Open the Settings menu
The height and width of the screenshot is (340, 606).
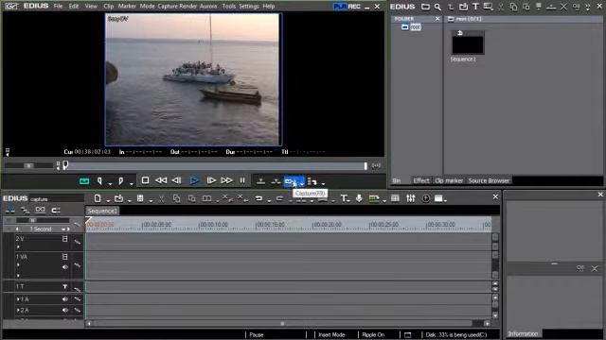tap(249, 7)
